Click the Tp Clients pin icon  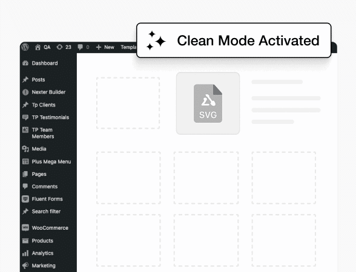pos(25,105)
